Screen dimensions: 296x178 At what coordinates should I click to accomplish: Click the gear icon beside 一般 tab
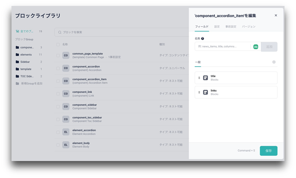point(274,62)
